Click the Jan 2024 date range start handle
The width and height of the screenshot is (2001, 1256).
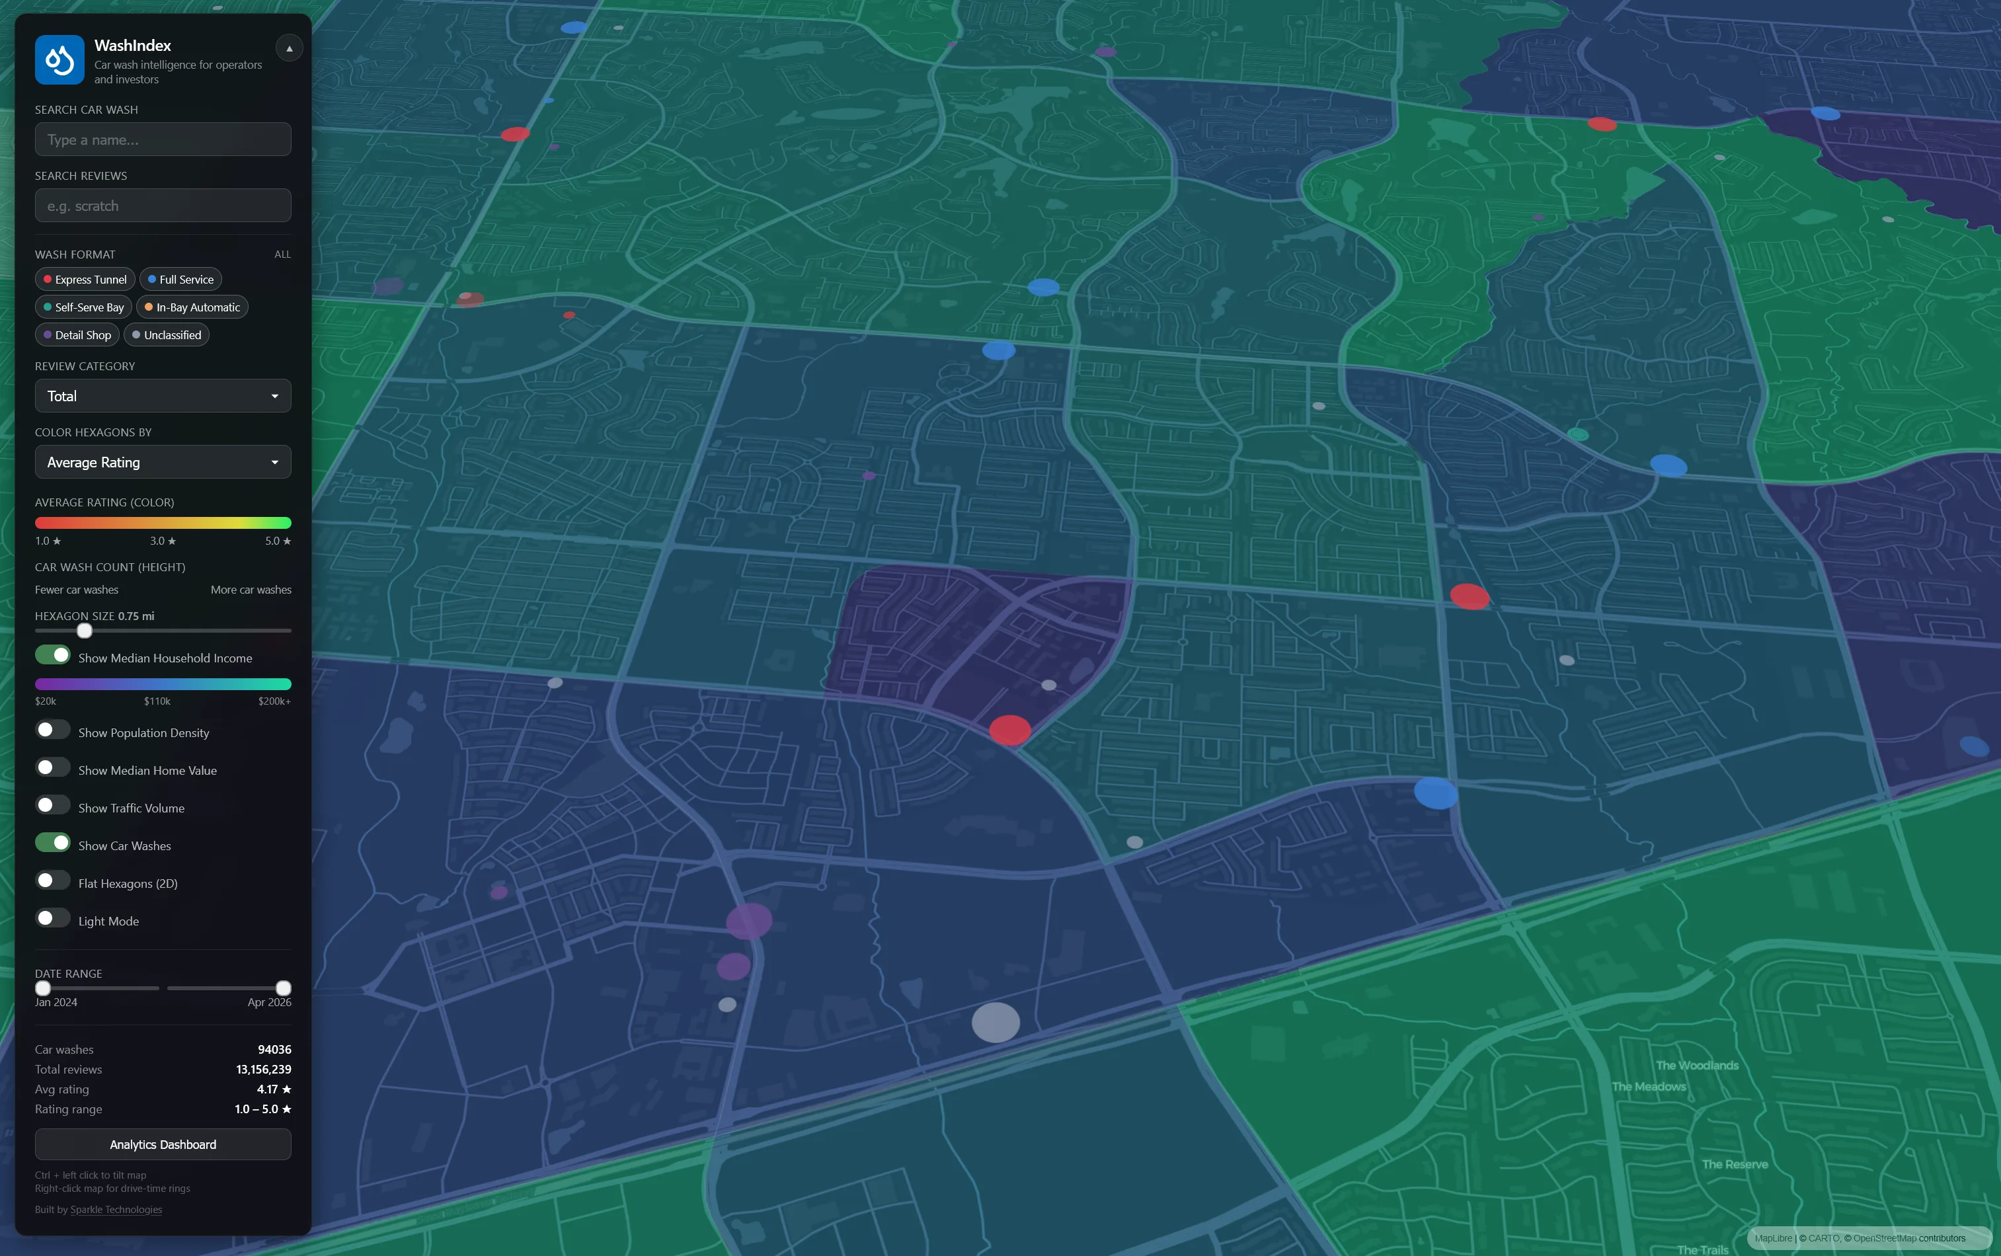43,988
